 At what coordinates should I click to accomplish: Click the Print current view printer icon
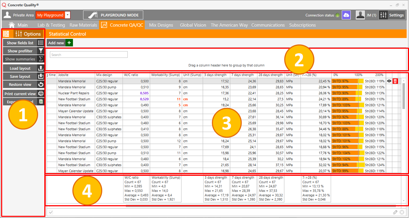coord(41,94)
